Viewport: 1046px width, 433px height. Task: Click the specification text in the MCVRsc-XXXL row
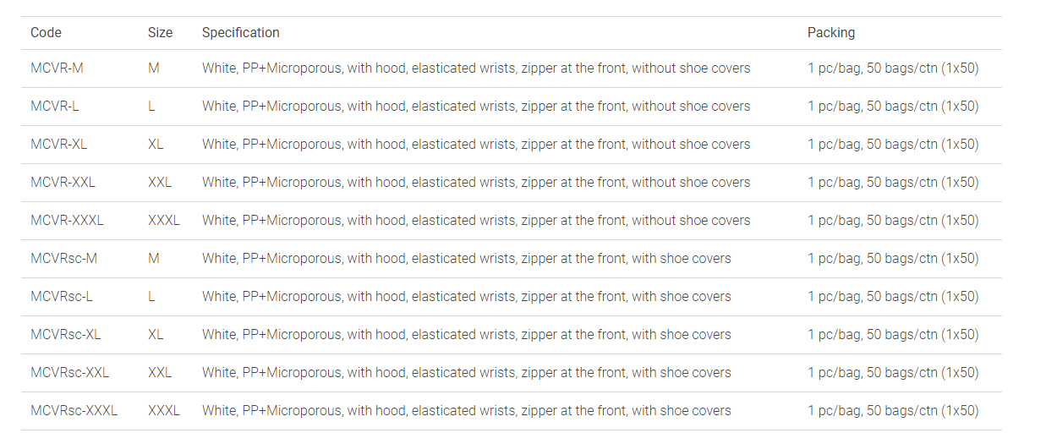point(466,411)
